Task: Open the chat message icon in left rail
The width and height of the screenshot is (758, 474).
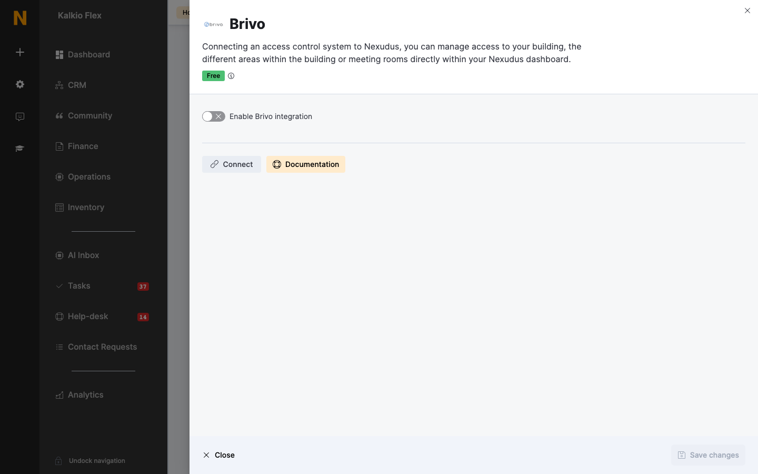Action: (x=20, y=116)
